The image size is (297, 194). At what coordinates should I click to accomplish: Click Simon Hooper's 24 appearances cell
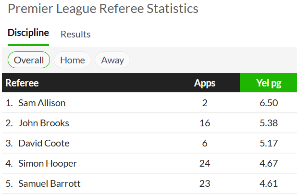coord(205,163)
